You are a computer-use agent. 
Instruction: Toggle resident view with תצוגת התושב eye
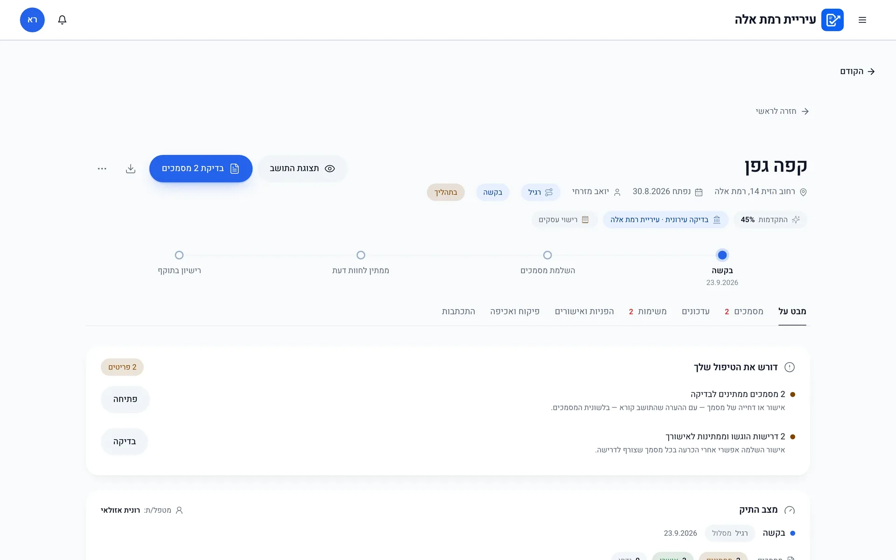click(302, 168)
